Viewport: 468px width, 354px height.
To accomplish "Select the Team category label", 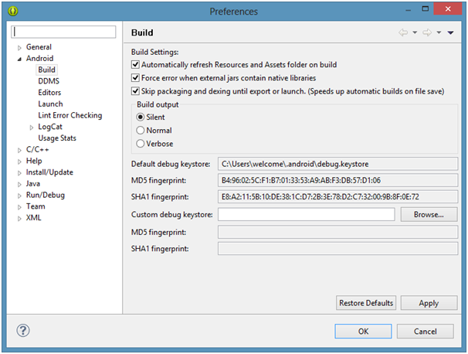I will pos(36,206).
